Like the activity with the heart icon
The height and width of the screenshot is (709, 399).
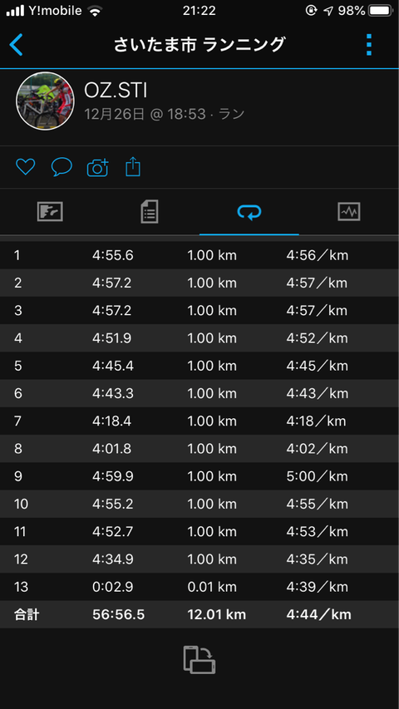(25, 167)
